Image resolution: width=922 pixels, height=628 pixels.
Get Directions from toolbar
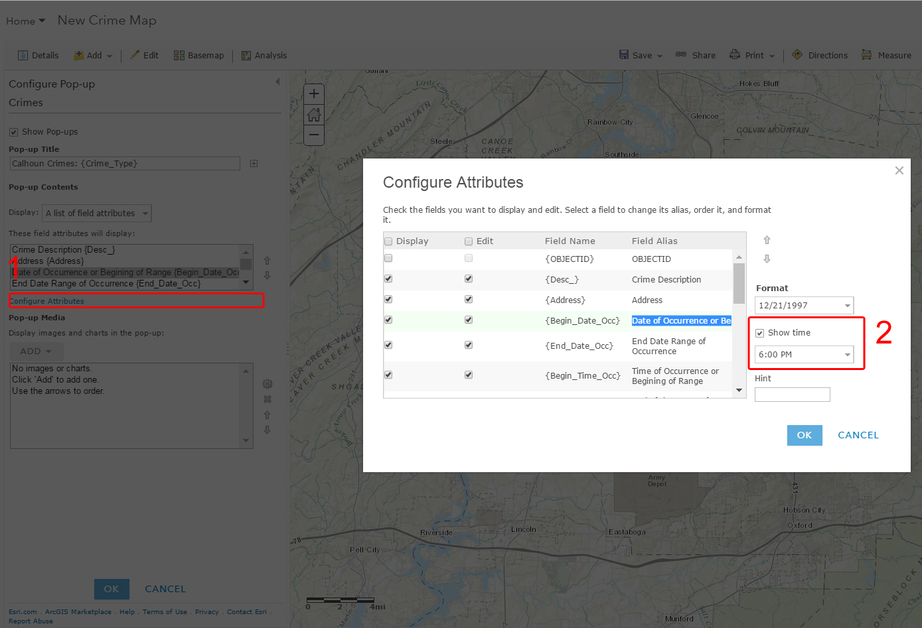coord(820,55)
